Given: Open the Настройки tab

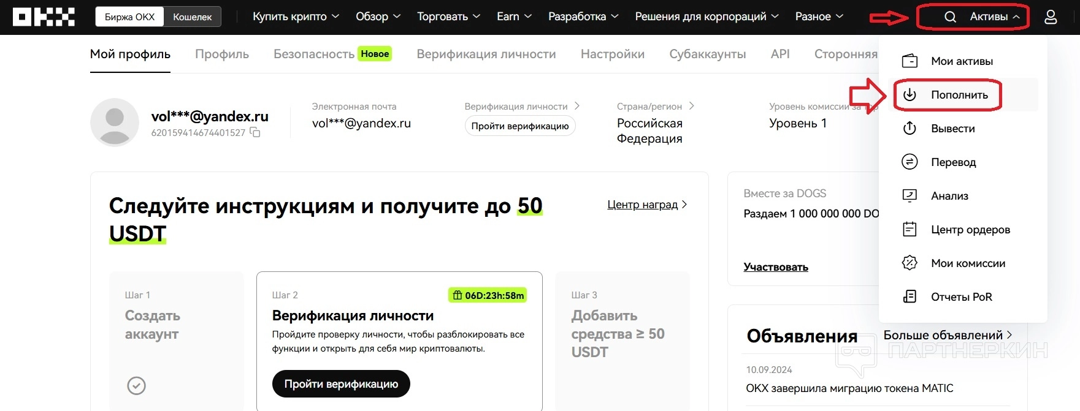Looking at the screenshot, I should tap(613, 54).
